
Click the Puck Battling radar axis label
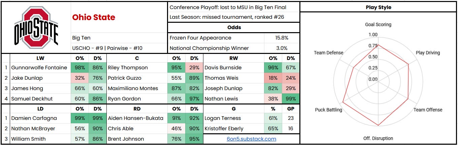[x=328, y=110]
